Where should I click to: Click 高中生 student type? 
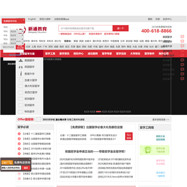[34, 41]
